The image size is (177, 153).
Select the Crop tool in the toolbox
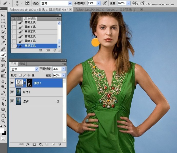click(3, 37)
